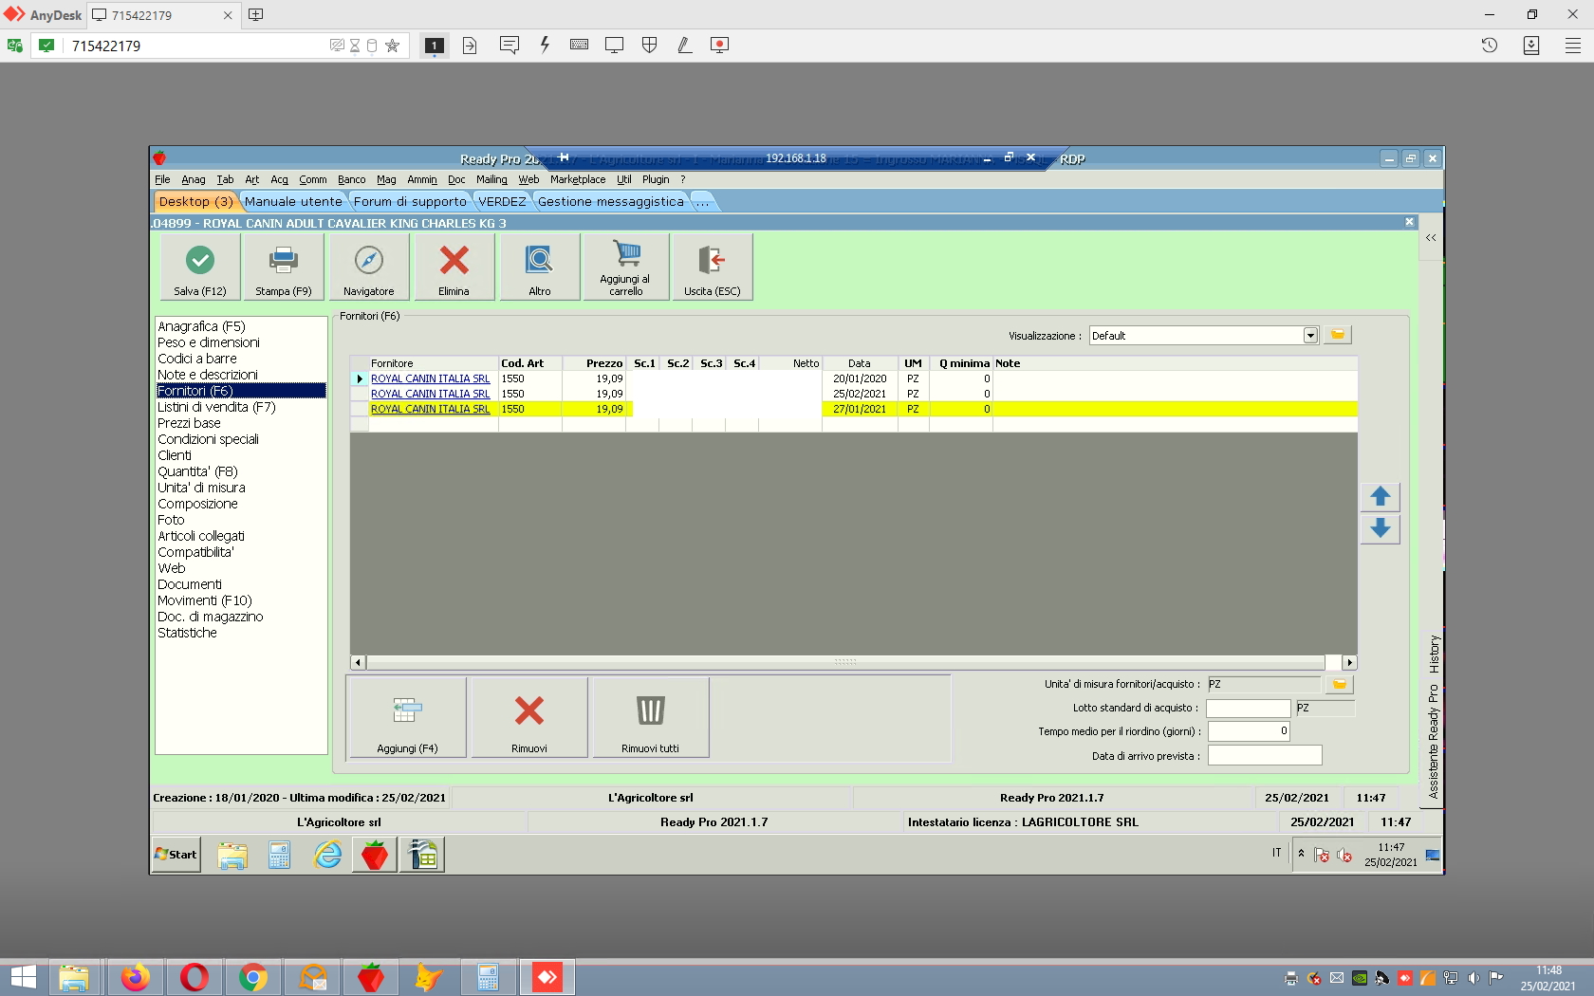Open AnyDesk whiteboard pen icon
1594x996 pixels.
684,45
